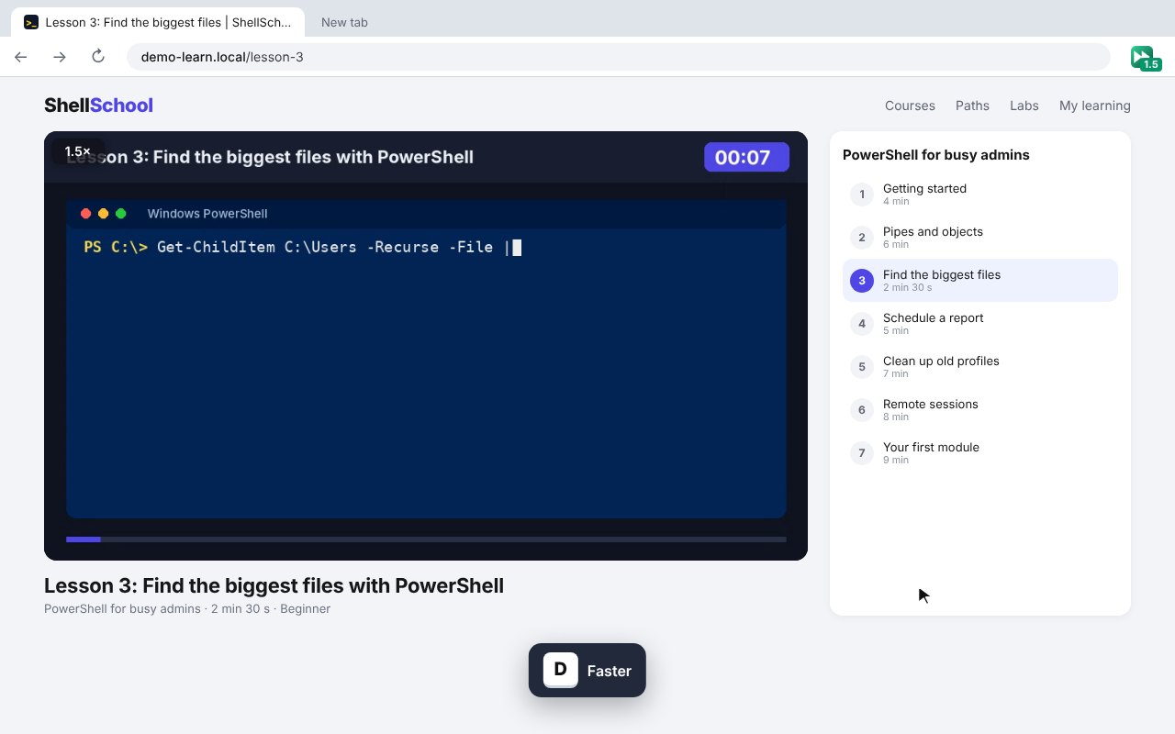
Task: Select the Lesson 3 browser tab
Action: pos(158,22)
